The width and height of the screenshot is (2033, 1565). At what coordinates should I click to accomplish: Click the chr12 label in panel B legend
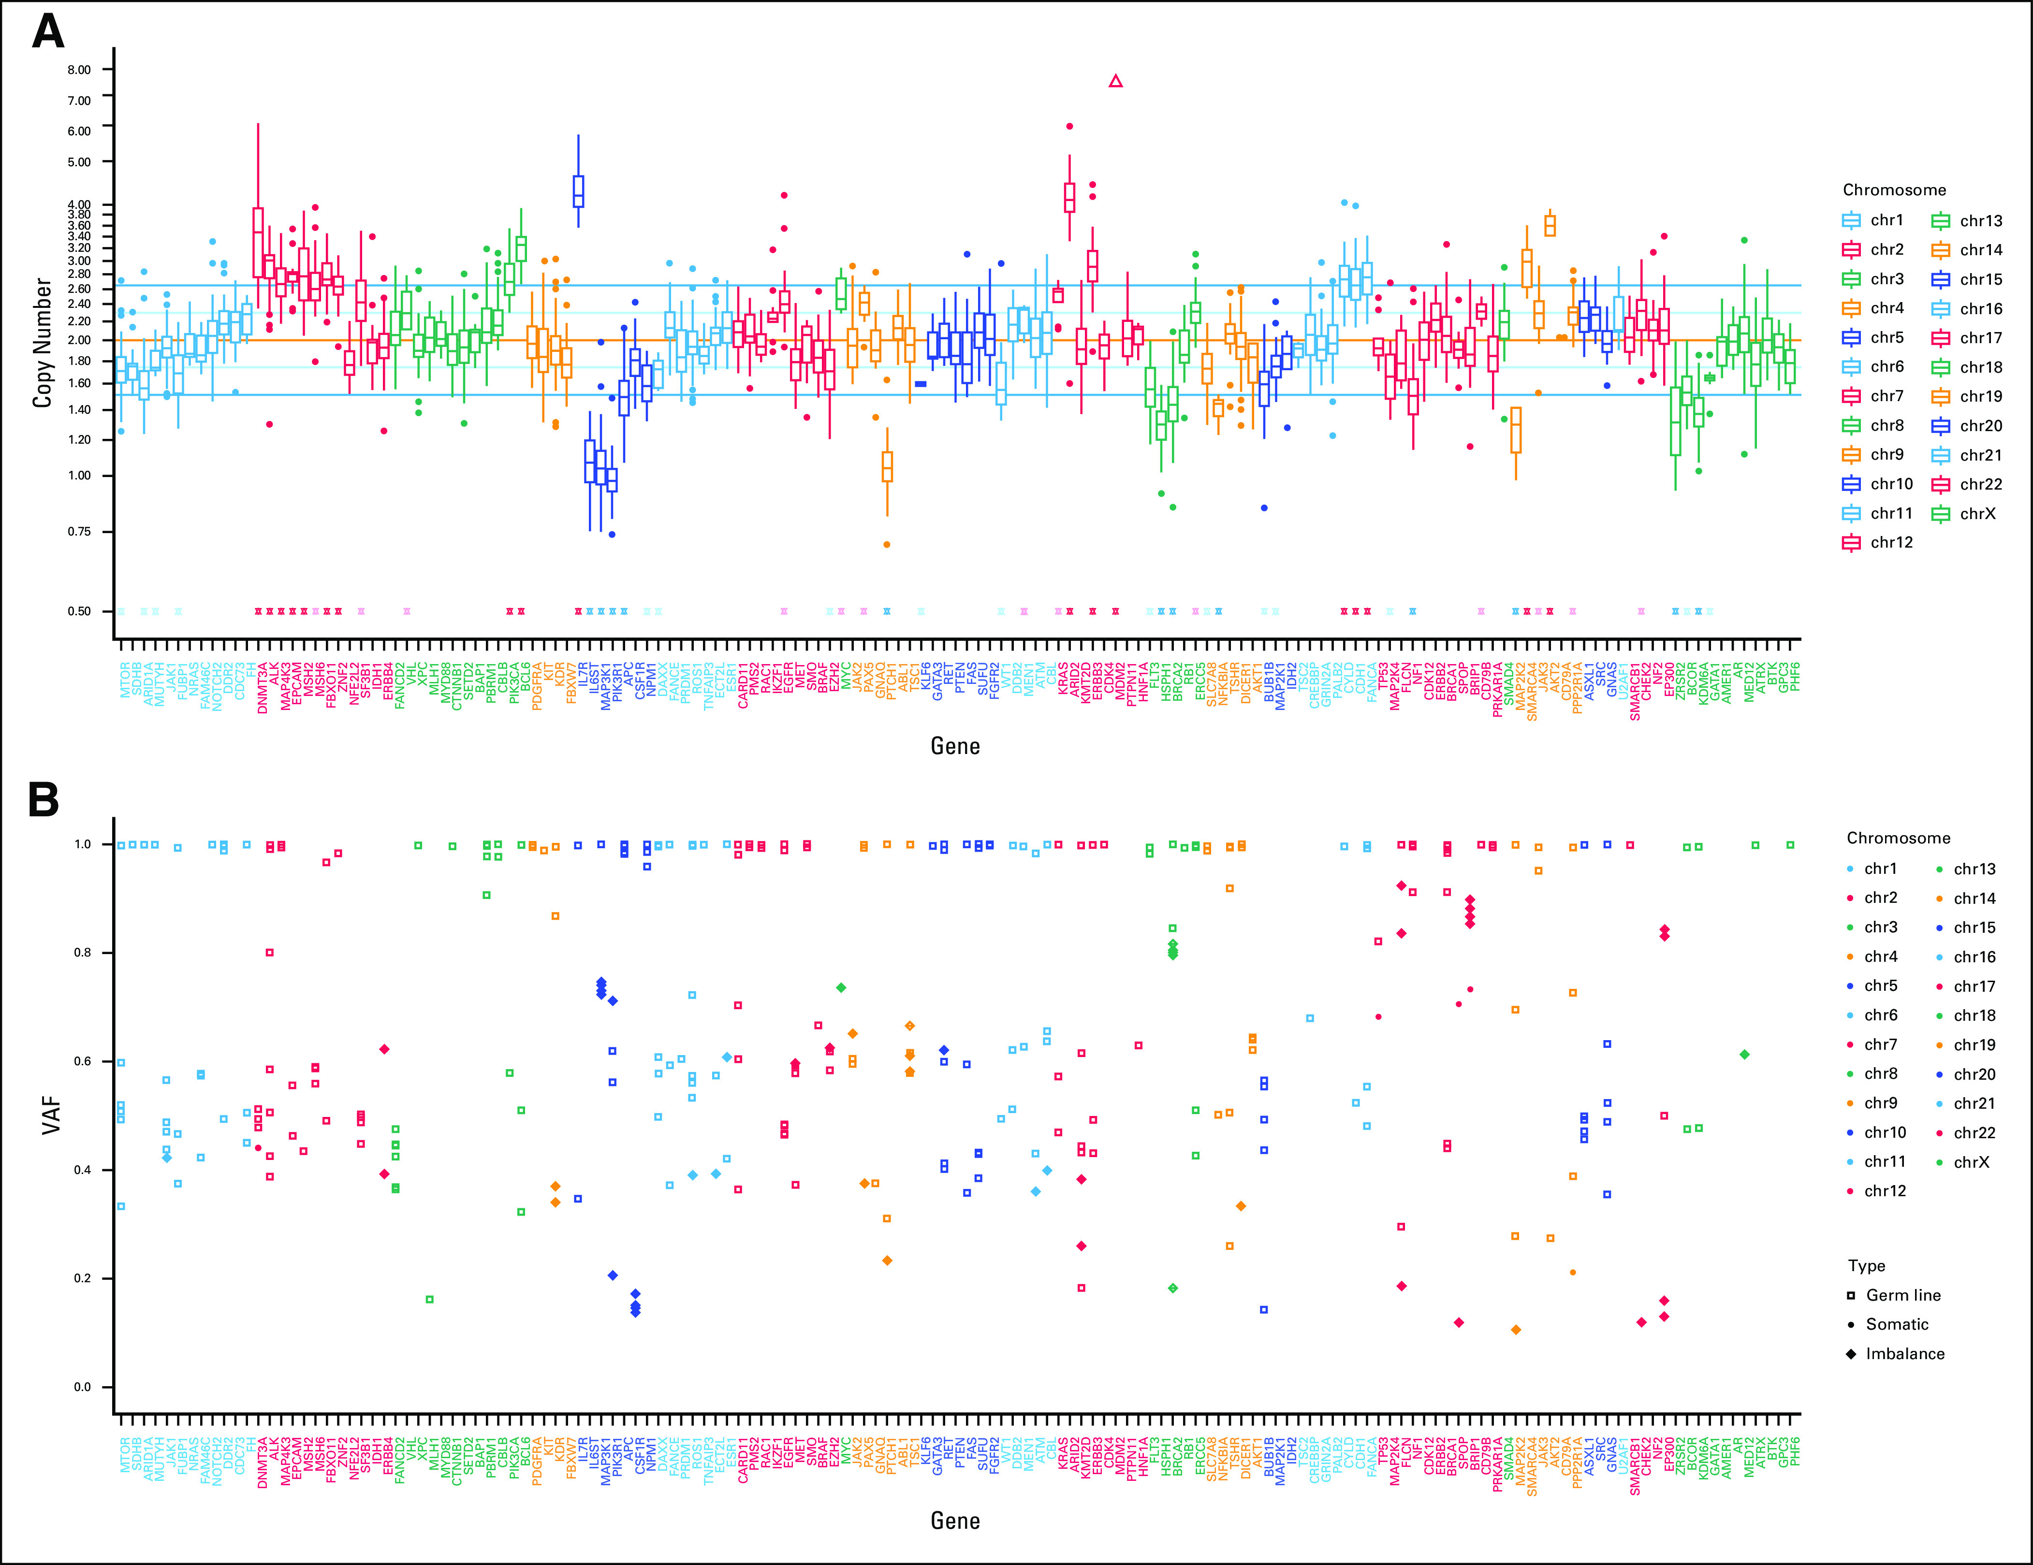coord(1885,1191)
